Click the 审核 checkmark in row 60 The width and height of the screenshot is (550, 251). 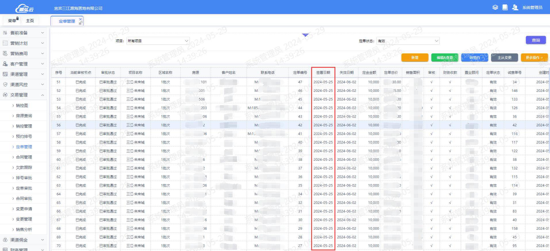coord(431,159)
